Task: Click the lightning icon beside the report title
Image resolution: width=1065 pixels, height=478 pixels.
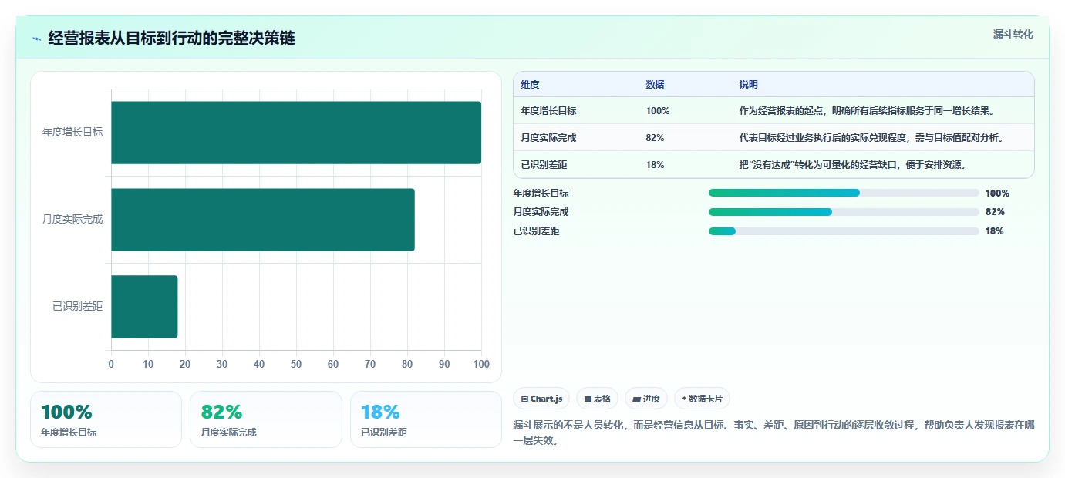Action: pyautogui.click(x=36, y=39)
